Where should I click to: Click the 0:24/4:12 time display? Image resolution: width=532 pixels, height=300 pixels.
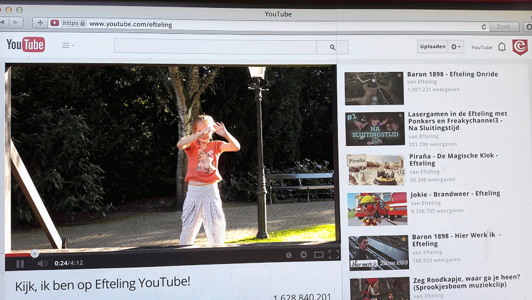pos(68,263)
